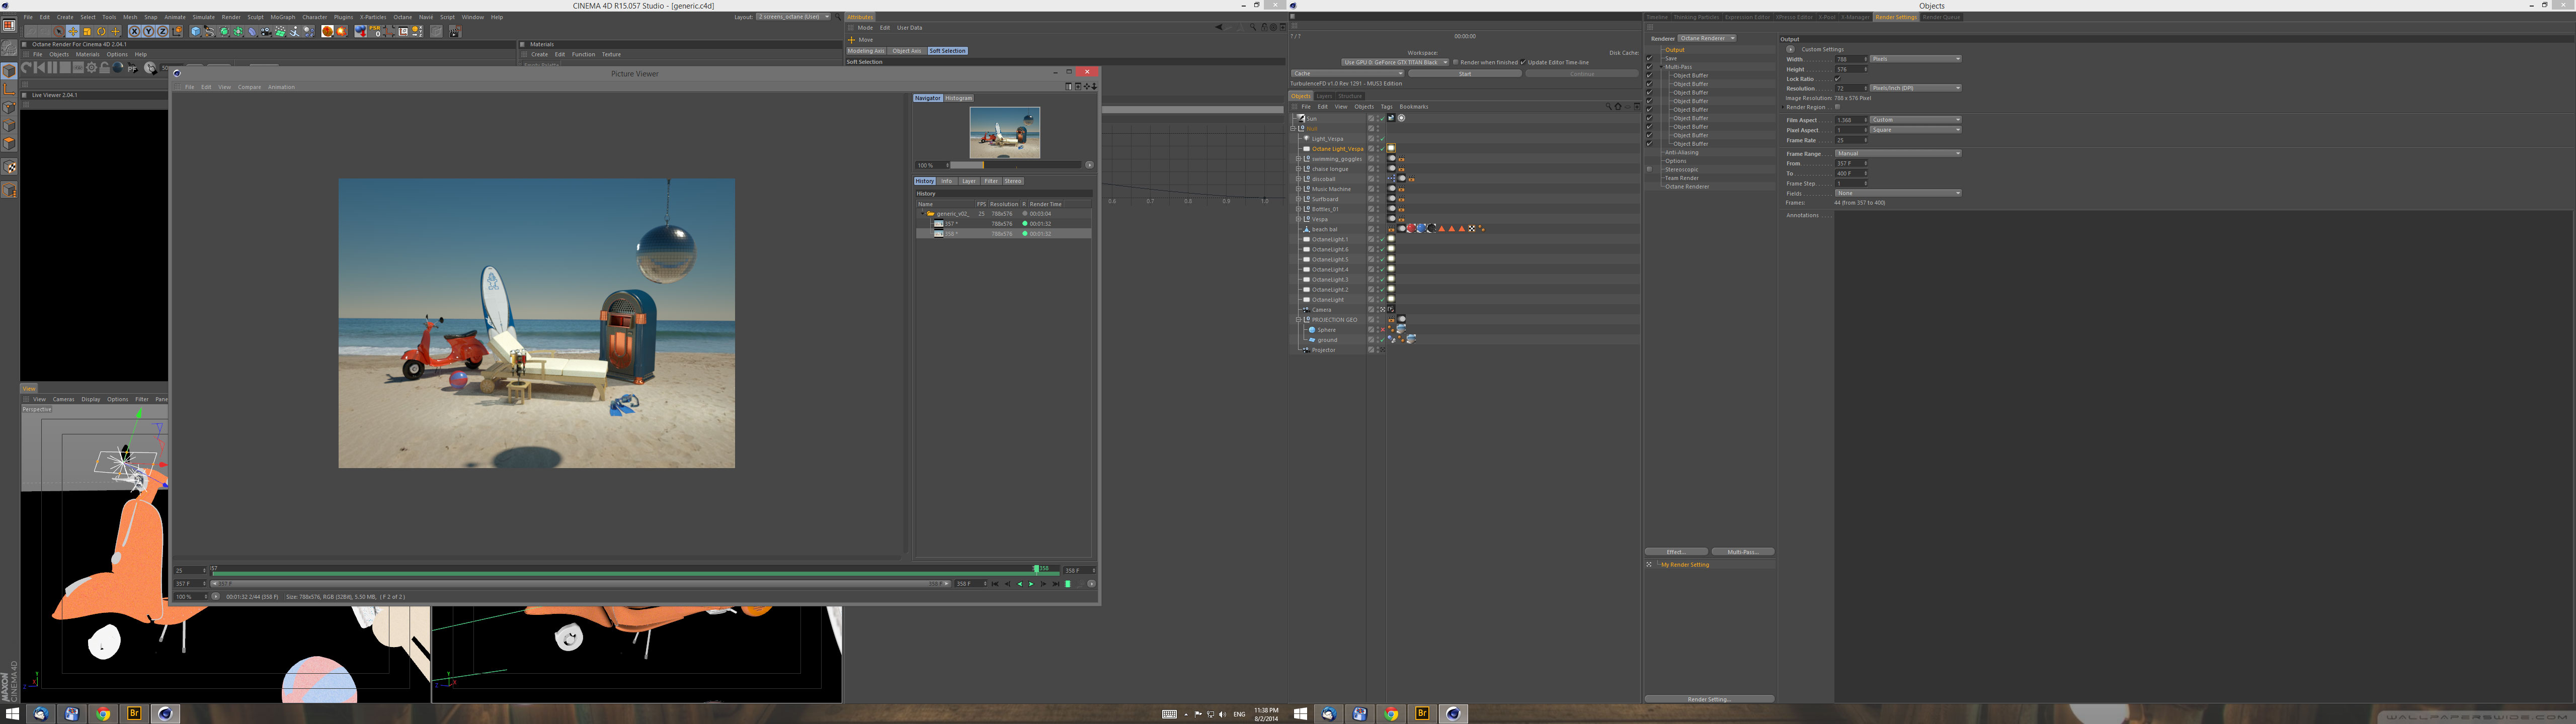Select the Scale tool
2576x724 pixels.
point(87,31)
